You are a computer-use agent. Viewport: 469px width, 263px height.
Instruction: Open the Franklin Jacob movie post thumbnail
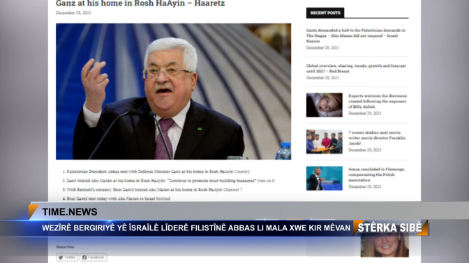click(325, 142)
